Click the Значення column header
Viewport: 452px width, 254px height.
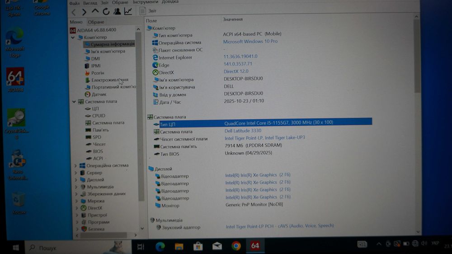click(x=233, y=19)
